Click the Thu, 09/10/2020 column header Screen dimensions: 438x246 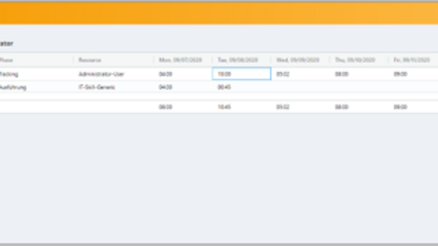pos(356,60)
